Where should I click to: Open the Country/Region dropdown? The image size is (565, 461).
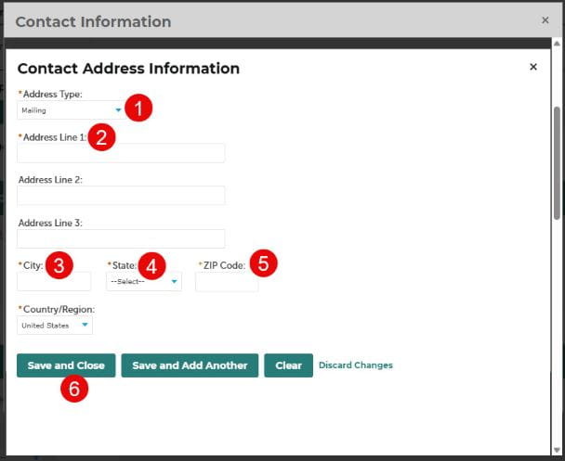pos(55,325)
